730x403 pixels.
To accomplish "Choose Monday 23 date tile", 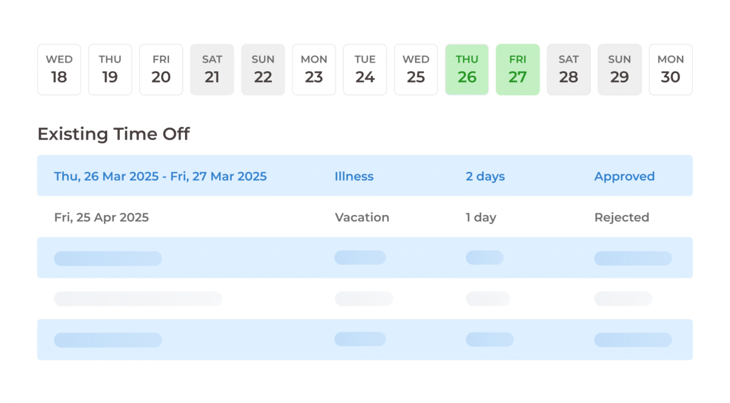I will [x=314, y=69].
